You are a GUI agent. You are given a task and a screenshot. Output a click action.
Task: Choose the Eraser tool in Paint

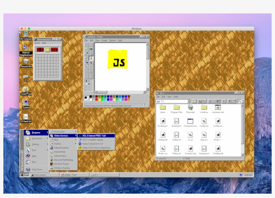tap(87, 49)
